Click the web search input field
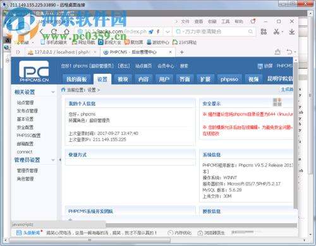The width and height of the screenshot is (316, 246). click(214, 32)
